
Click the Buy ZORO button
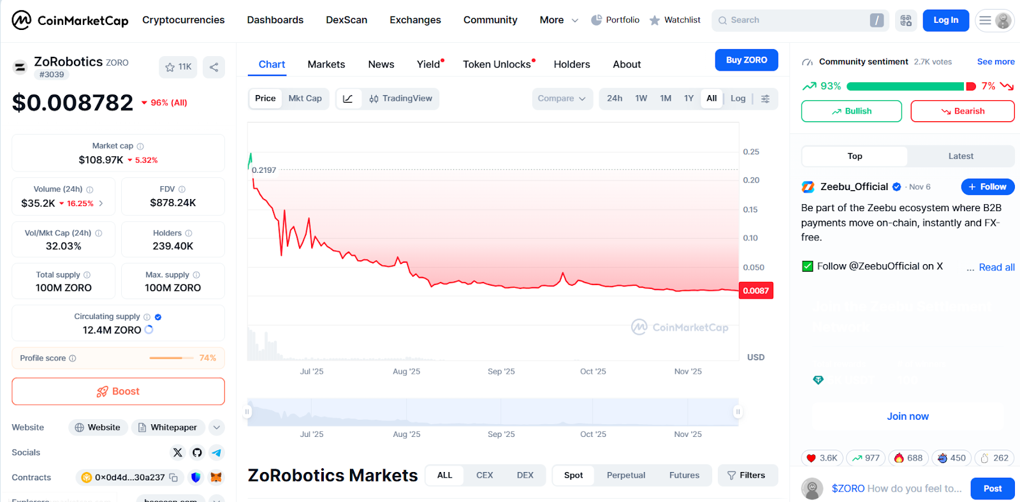(746, 60)
